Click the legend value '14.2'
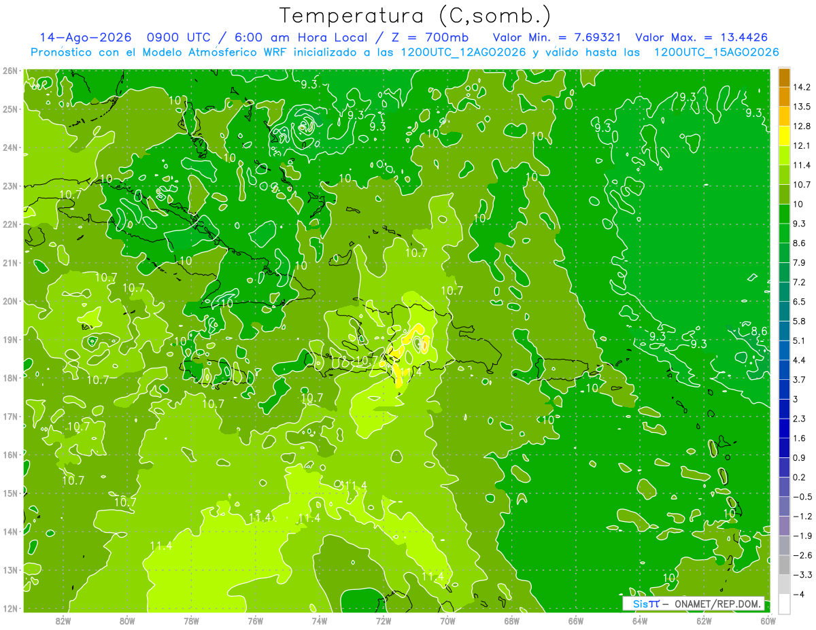This screenshot has height=630, width=816. (802, 87)
